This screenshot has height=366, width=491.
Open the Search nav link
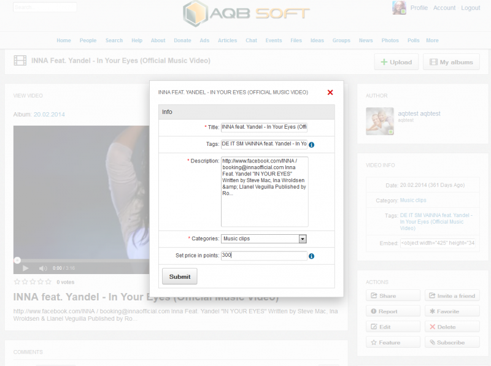(114, 40)
